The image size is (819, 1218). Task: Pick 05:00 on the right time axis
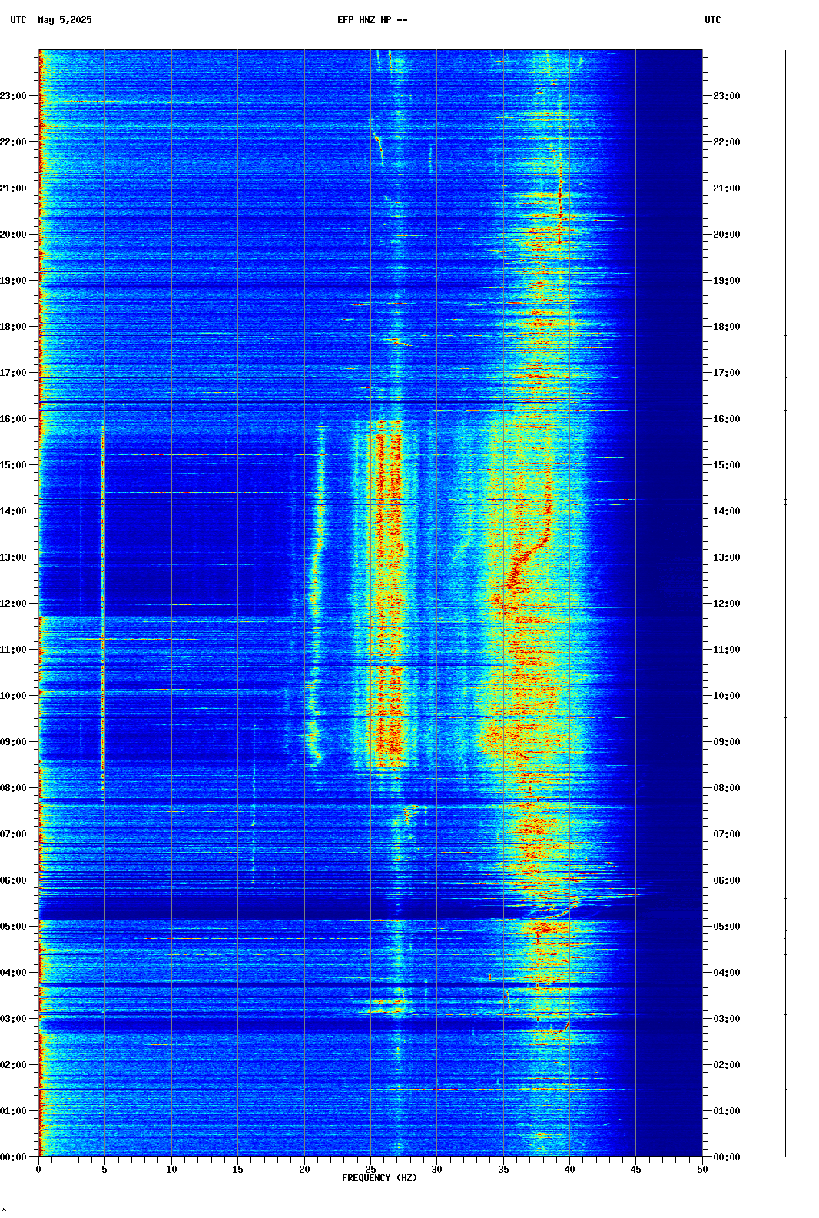[727, 927]
